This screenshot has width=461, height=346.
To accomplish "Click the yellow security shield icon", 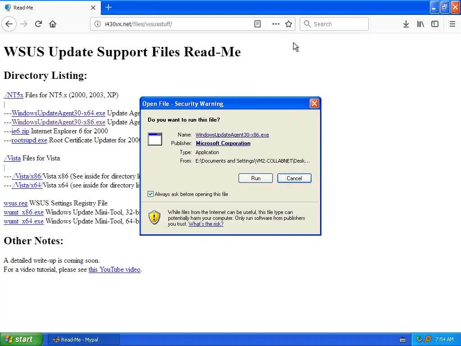I will 154,218.
